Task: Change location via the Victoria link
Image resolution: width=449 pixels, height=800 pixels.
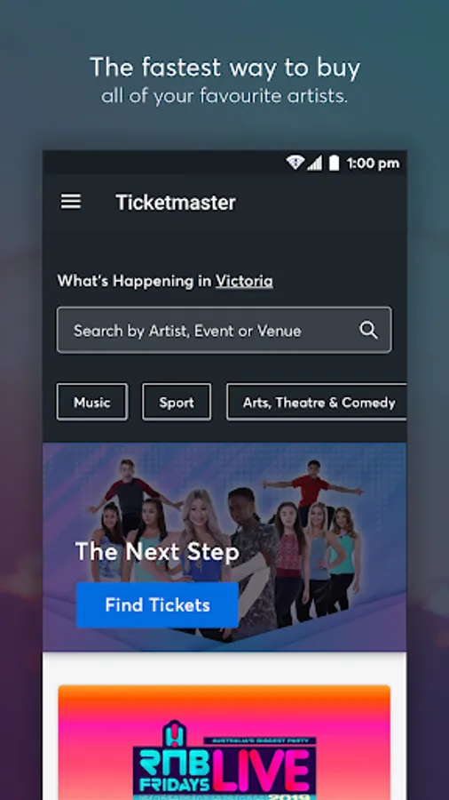Action: [x=244, y=281]
